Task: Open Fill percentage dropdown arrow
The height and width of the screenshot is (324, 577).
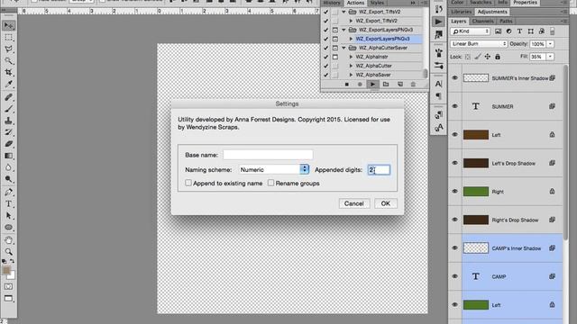Action: [x=550, y=57]
